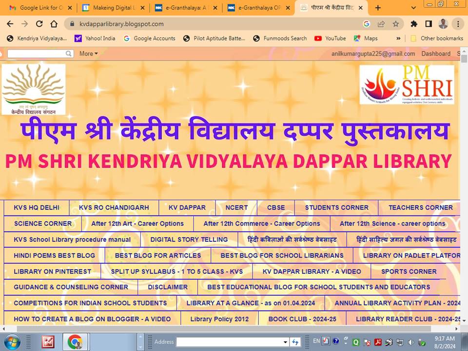Expand the Blogger More dropdown
The image size is (468, 351).
pyautogui.click(x=89, y=54)
